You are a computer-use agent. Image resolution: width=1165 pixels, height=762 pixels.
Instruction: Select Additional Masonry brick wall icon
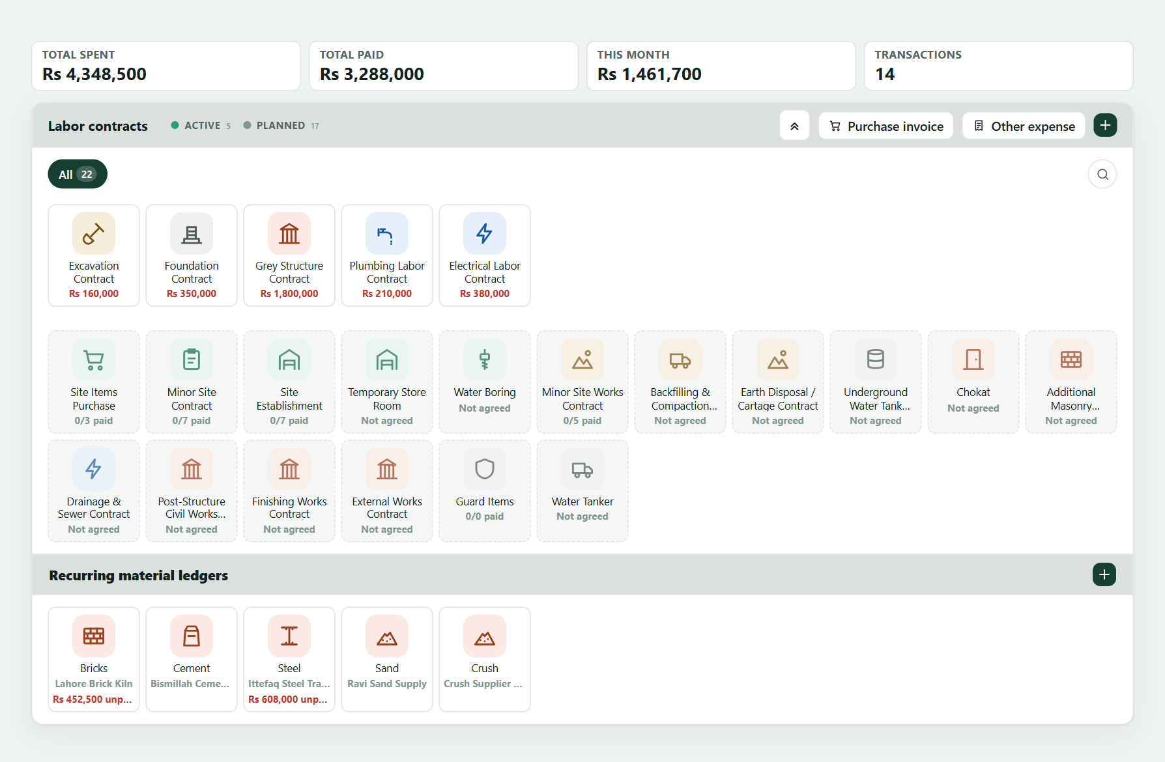tap(1071, 360)
